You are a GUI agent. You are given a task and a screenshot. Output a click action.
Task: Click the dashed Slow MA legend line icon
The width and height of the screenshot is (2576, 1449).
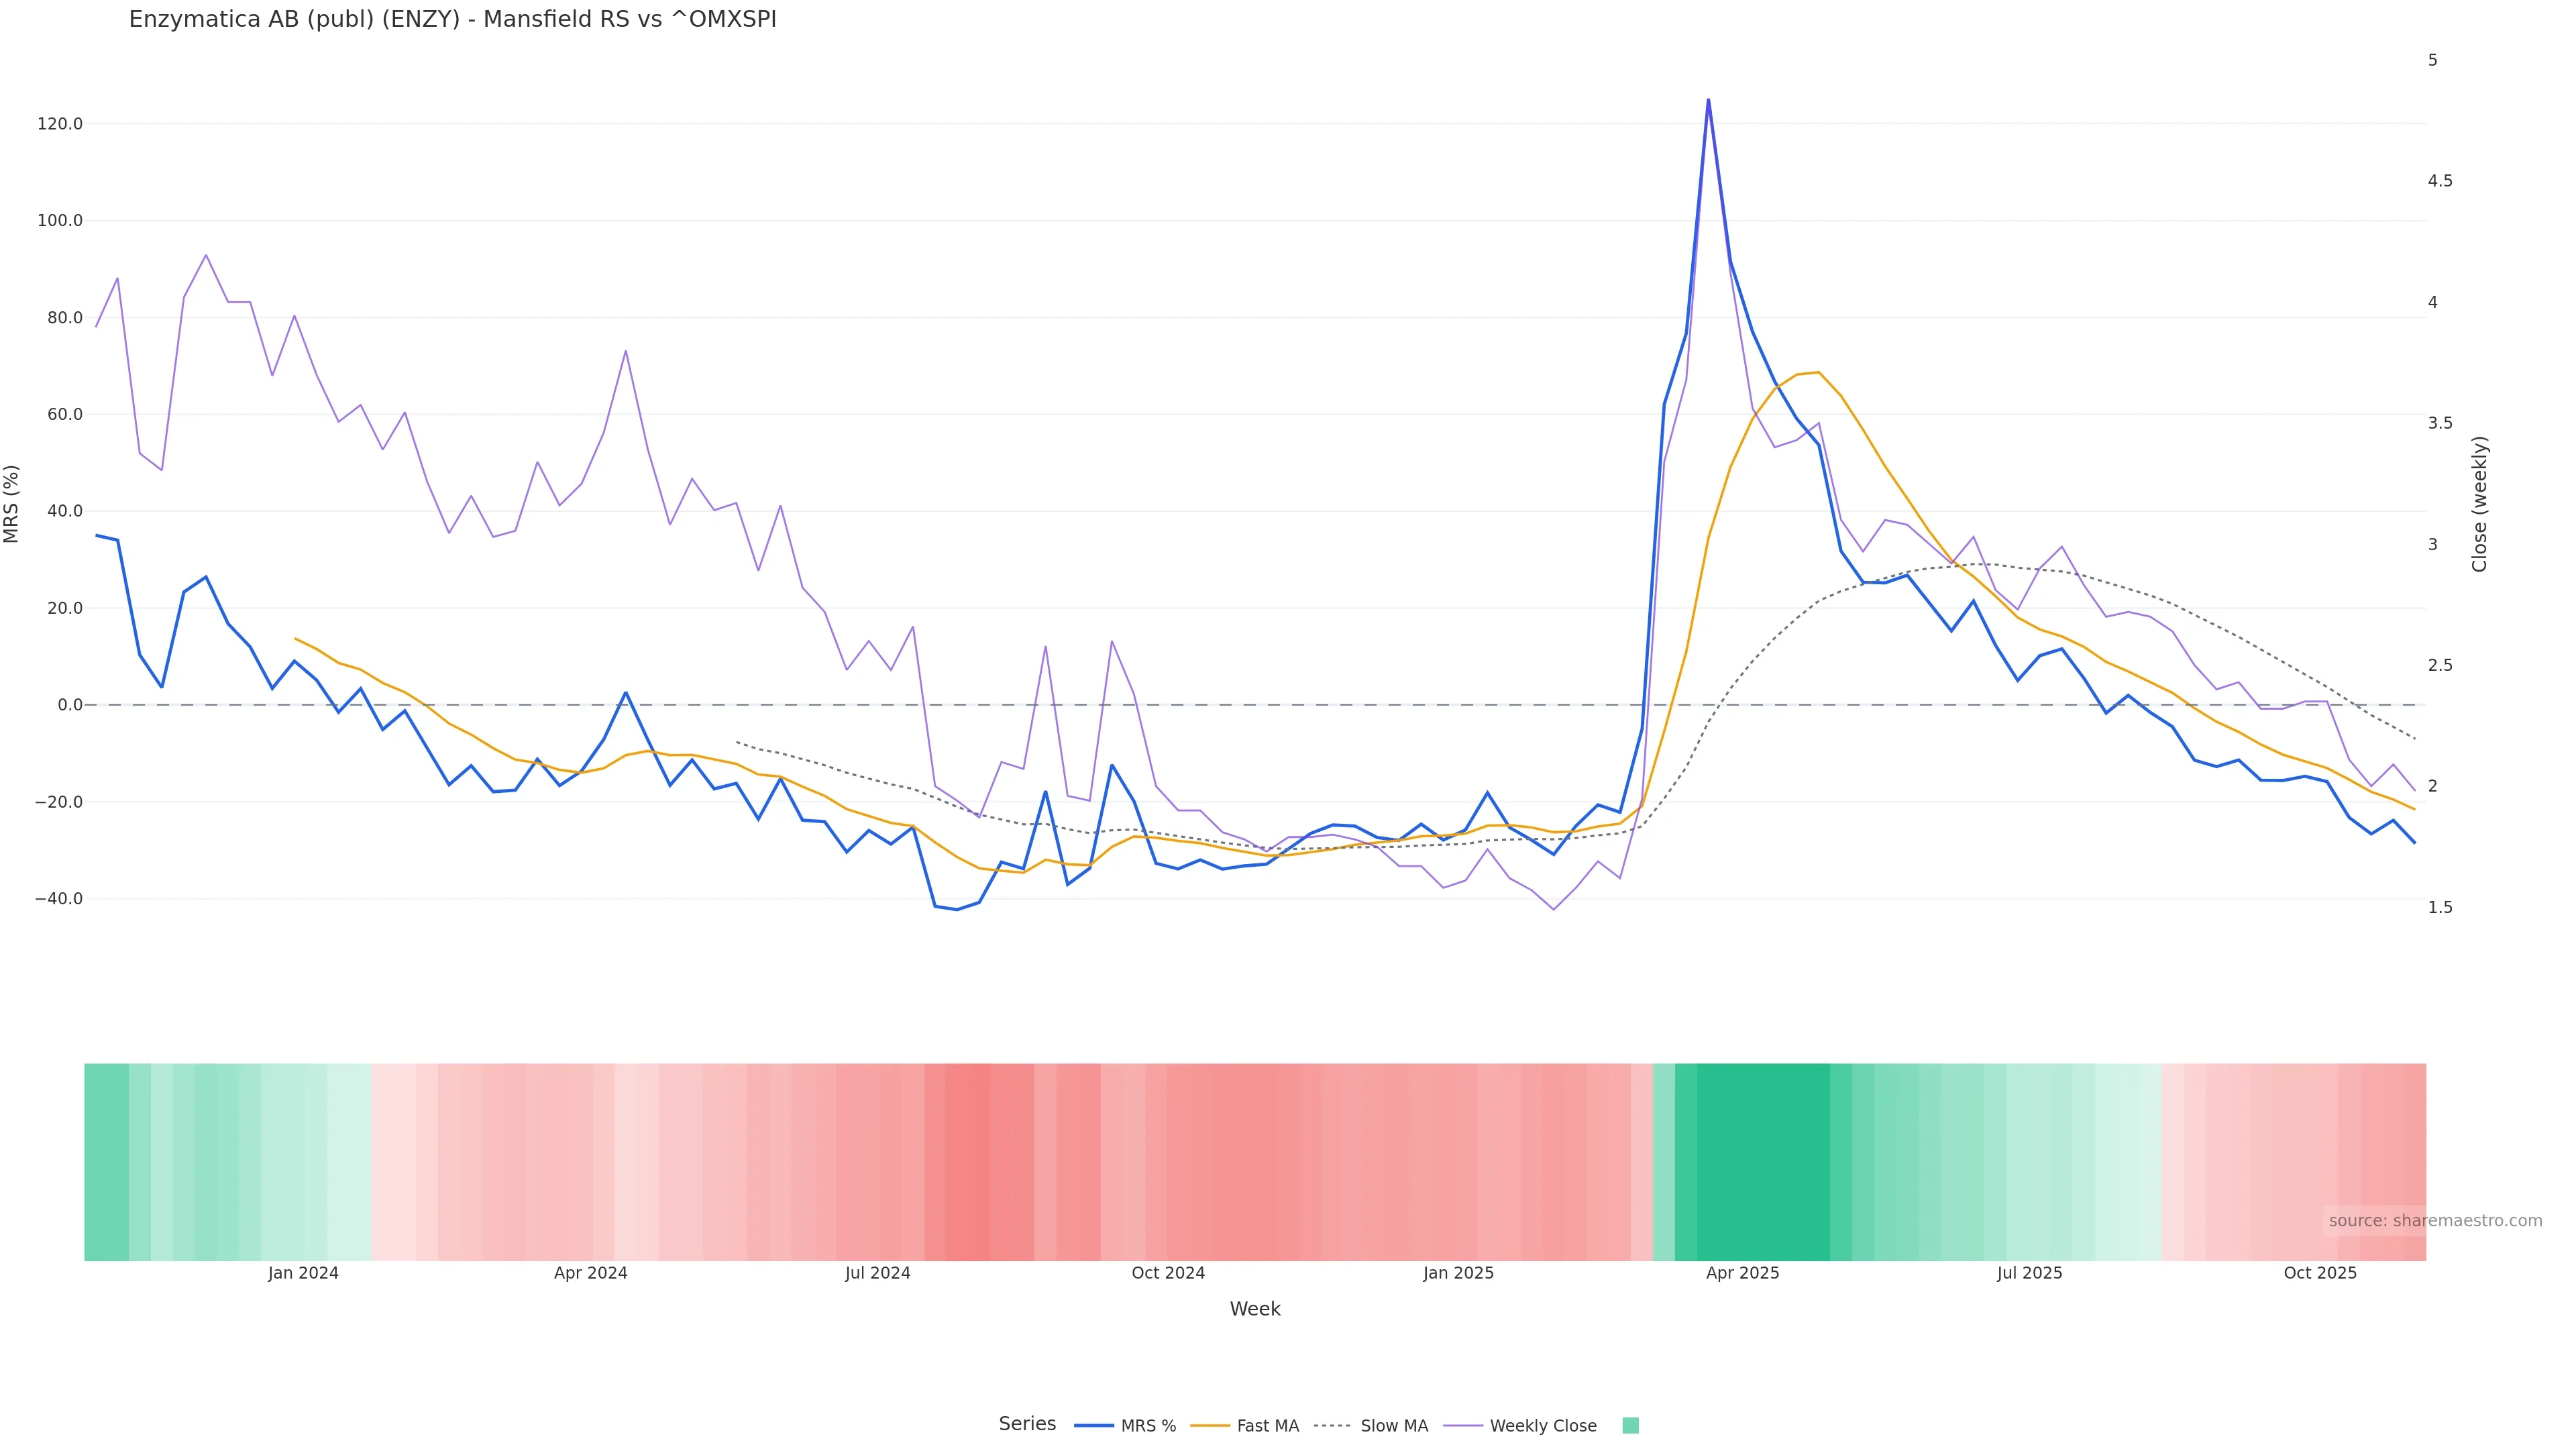click(x=1332, y=1426)
